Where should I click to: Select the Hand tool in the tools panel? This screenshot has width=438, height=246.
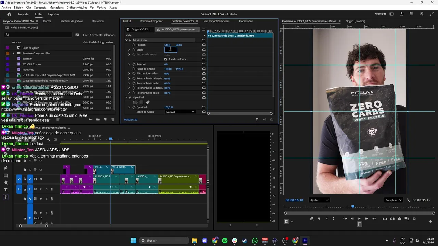tap(5, 182)
